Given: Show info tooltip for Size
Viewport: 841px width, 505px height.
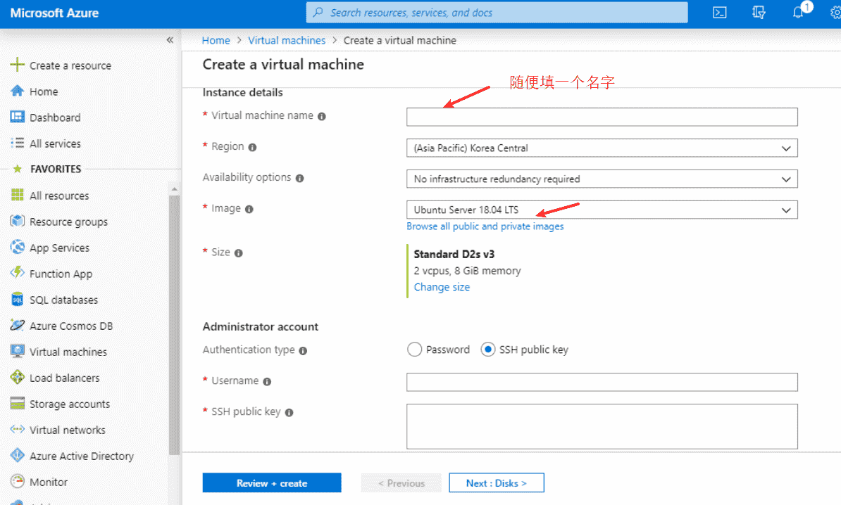Looking at the screenshot, I should (x=239, y=252).
